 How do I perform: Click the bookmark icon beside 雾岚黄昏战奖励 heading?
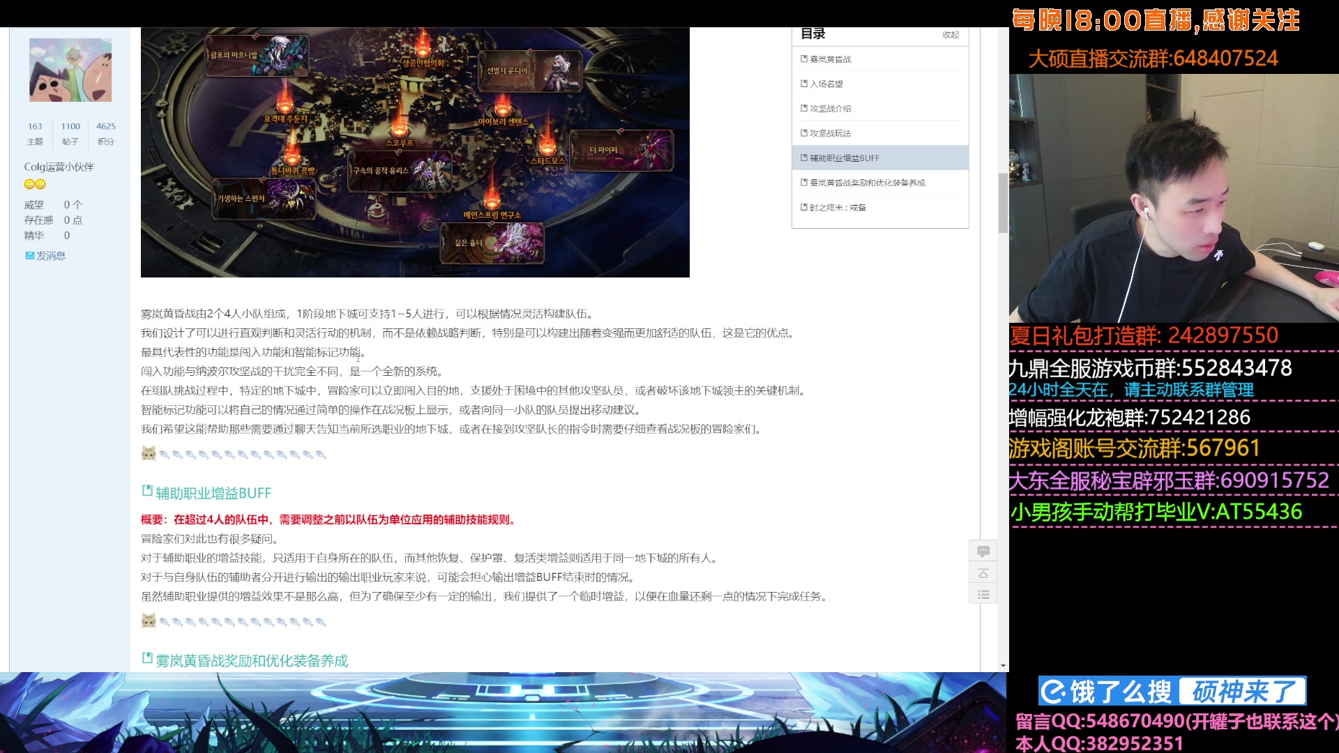pyautogui.click(x=147, y=658)
